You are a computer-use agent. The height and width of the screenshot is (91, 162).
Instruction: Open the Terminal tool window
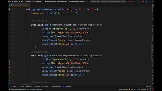coord(45,86)
